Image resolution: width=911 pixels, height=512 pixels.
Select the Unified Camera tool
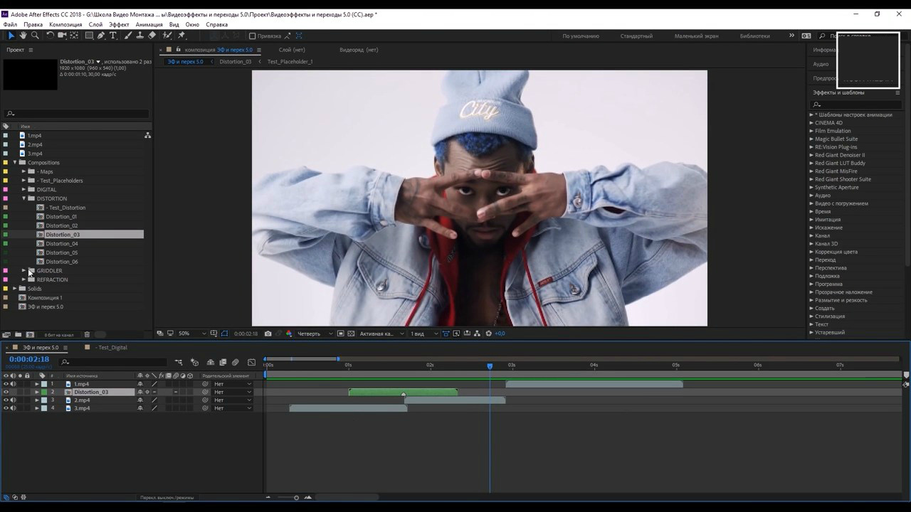point(62,36)
